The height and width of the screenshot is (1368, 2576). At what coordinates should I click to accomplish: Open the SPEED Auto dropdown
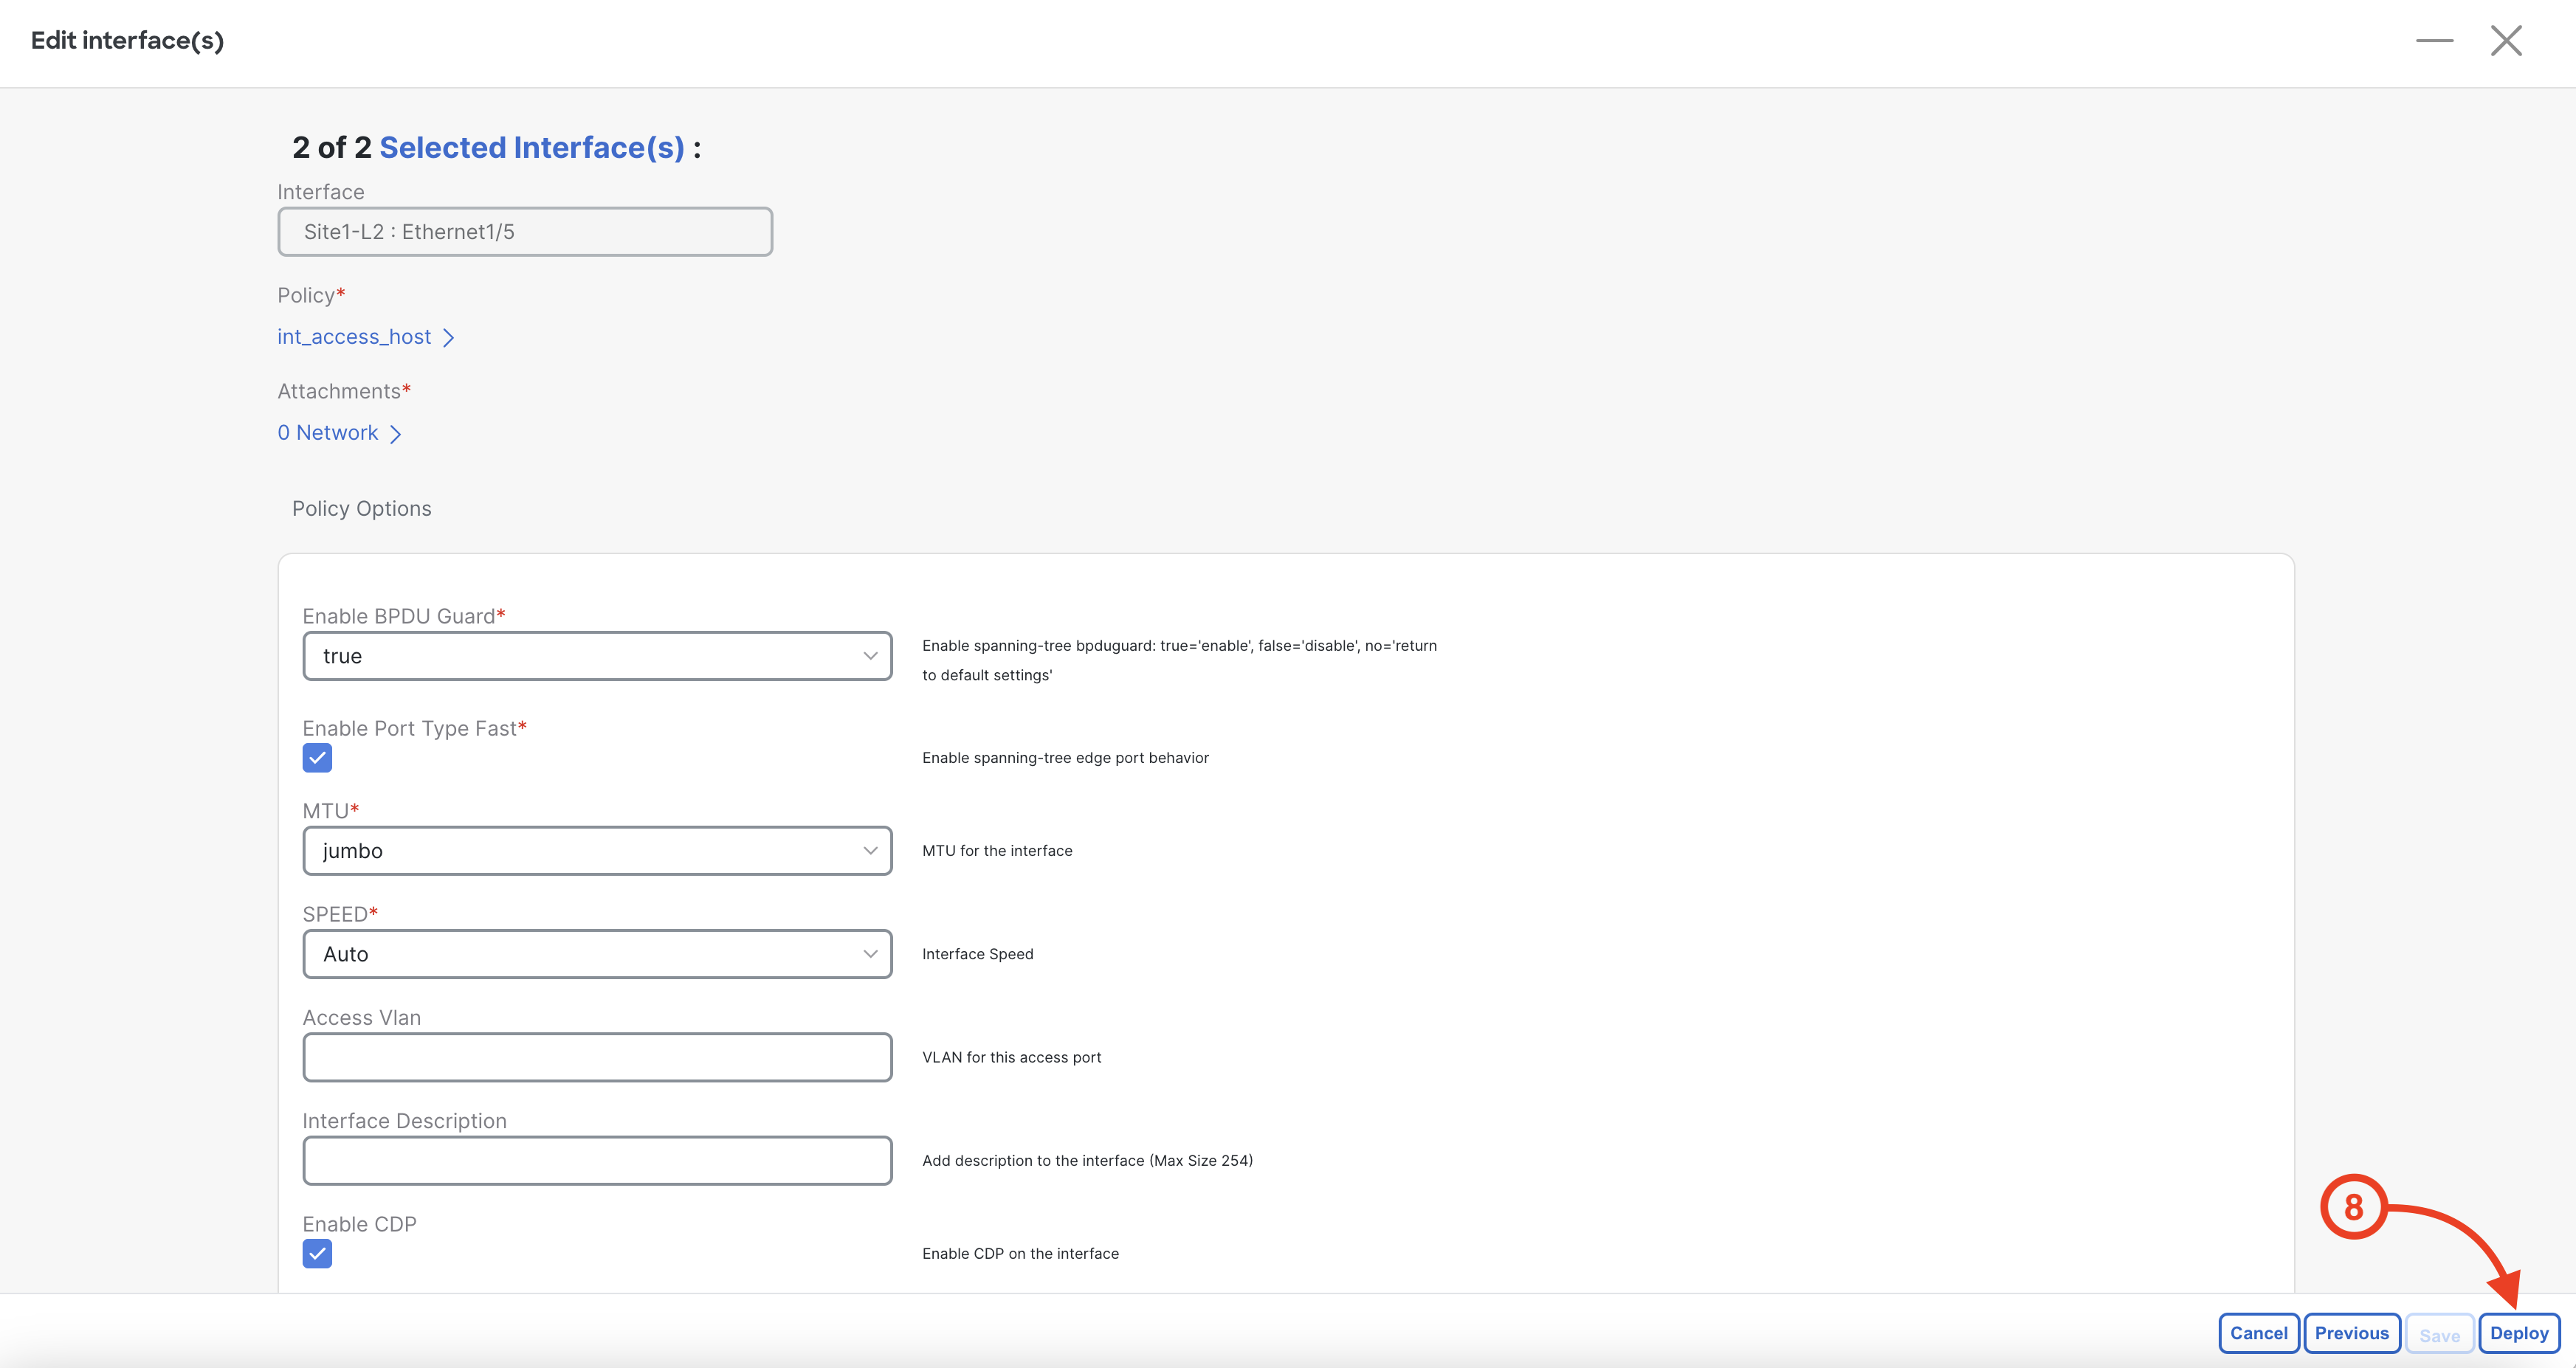(597, 954)
